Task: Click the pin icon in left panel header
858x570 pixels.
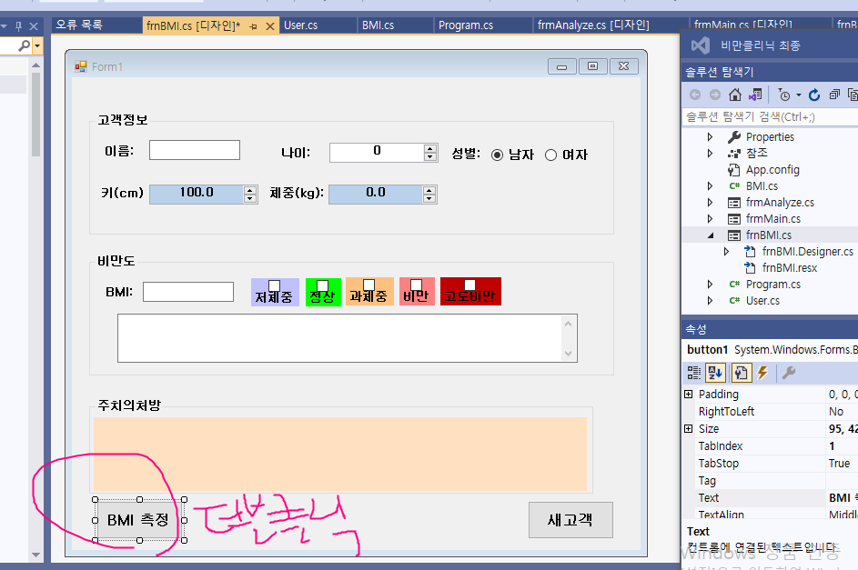Action: click(18, 25)
